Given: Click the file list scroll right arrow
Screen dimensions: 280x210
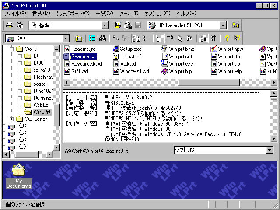Looking at the screenshot, I should pyautogui.click(x=274, y=83).
